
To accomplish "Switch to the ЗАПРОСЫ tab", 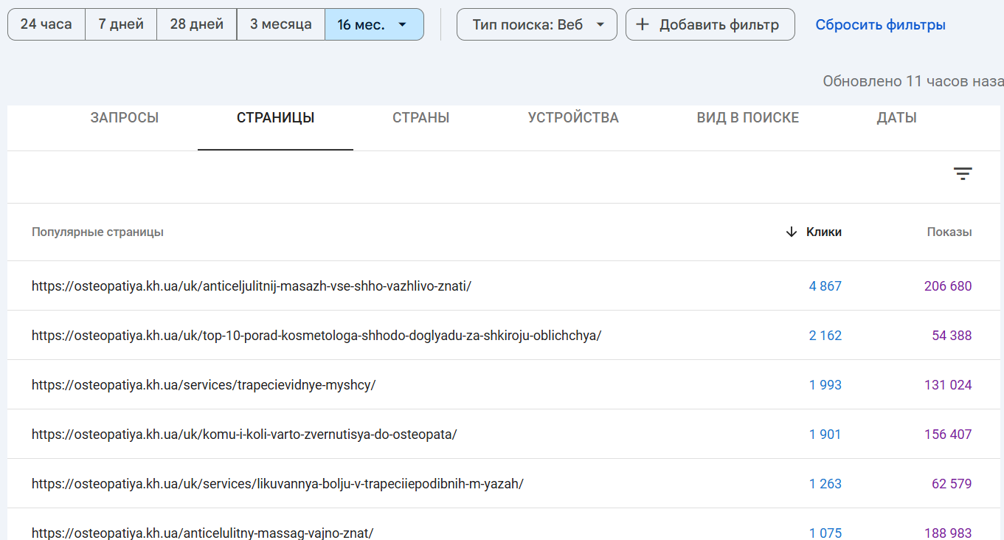I will 125,118.
